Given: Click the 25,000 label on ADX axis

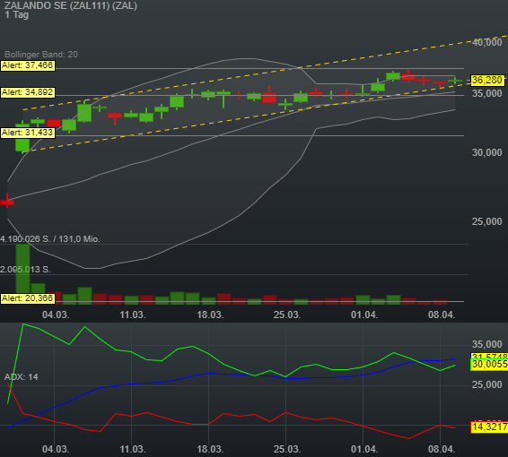Looking at the screenshot, I should click(x=486, y=385).
